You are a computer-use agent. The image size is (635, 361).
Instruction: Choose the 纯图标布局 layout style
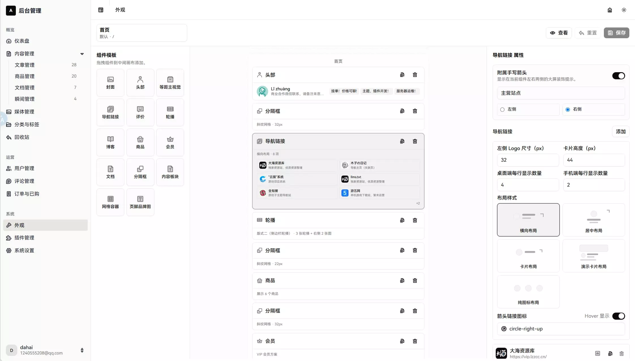(x=528, y=292)
